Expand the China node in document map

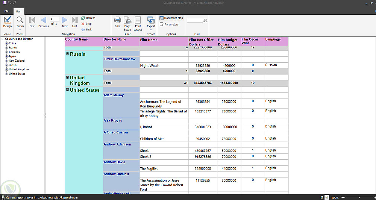click(7, 43)
